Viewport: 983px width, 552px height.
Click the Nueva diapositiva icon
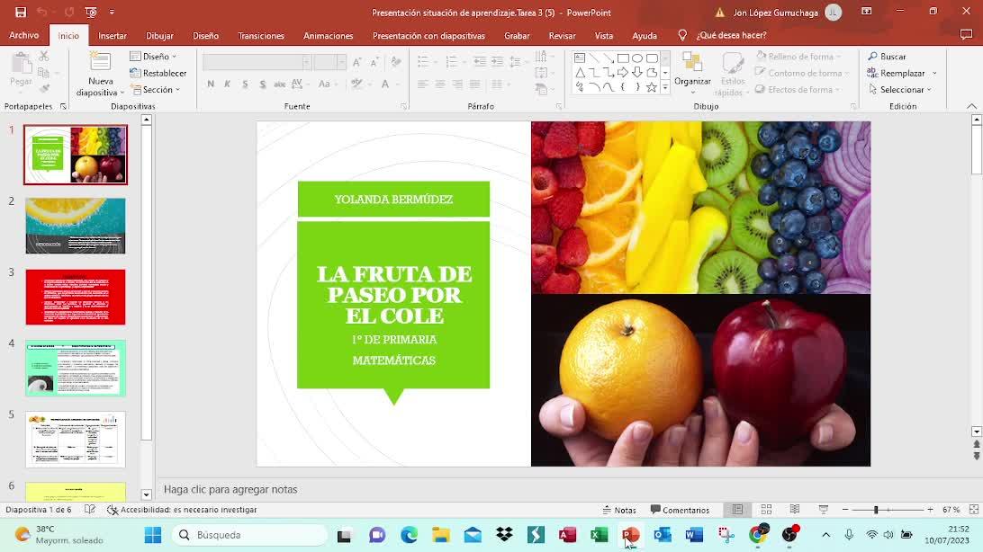100,63
